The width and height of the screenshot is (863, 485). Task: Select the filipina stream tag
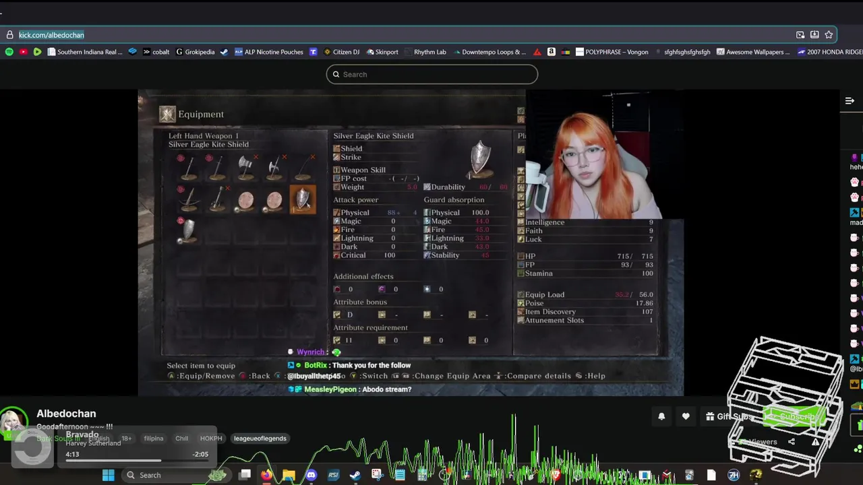coord(153,439)
